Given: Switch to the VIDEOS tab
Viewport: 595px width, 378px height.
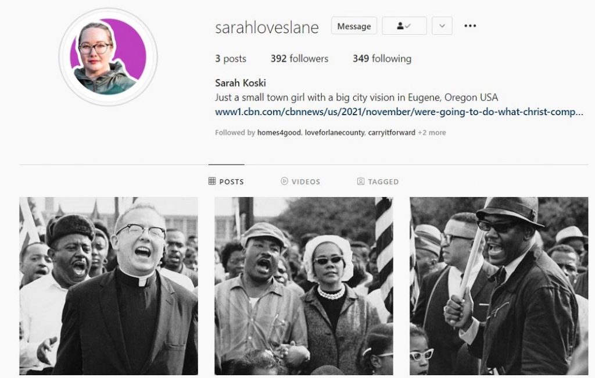Looking at the screenshot, I should pos(300,181).
